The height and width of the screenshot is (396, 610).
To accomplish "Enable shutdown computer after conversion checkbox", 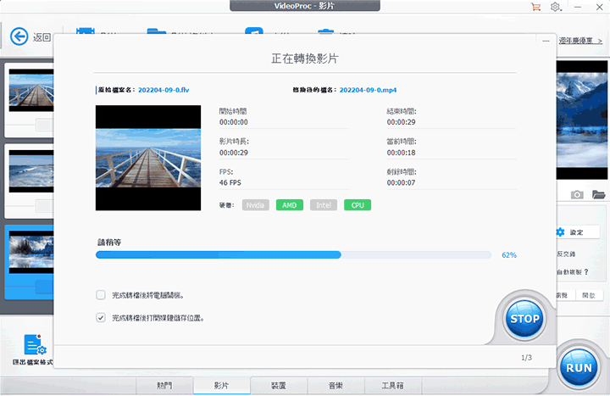I will 101,295.
